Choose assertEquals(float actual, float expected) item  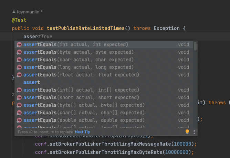(x=104, y=75)
